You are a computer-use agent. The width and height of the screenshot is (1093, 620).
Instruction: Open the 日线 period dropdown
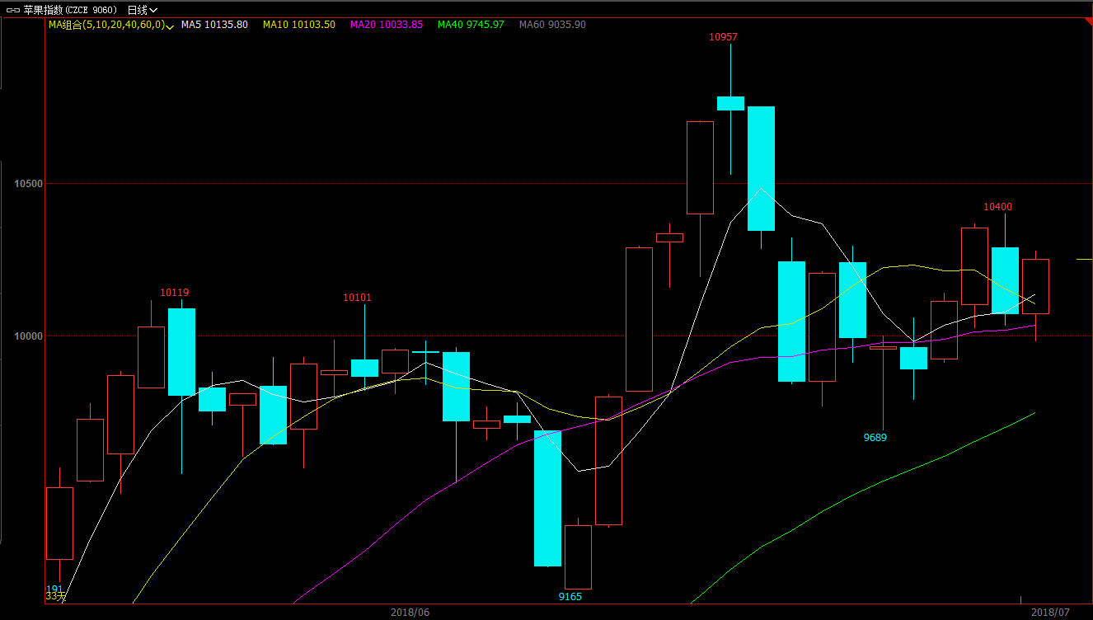click(142, 10)
